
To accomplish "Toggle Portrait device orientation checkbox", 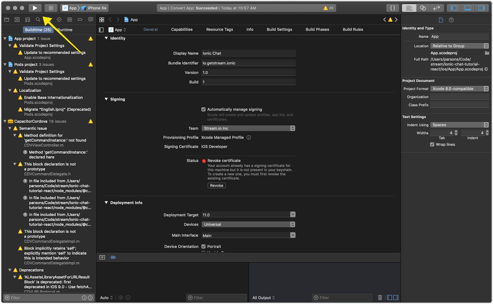I will click(x=203, y=247).
